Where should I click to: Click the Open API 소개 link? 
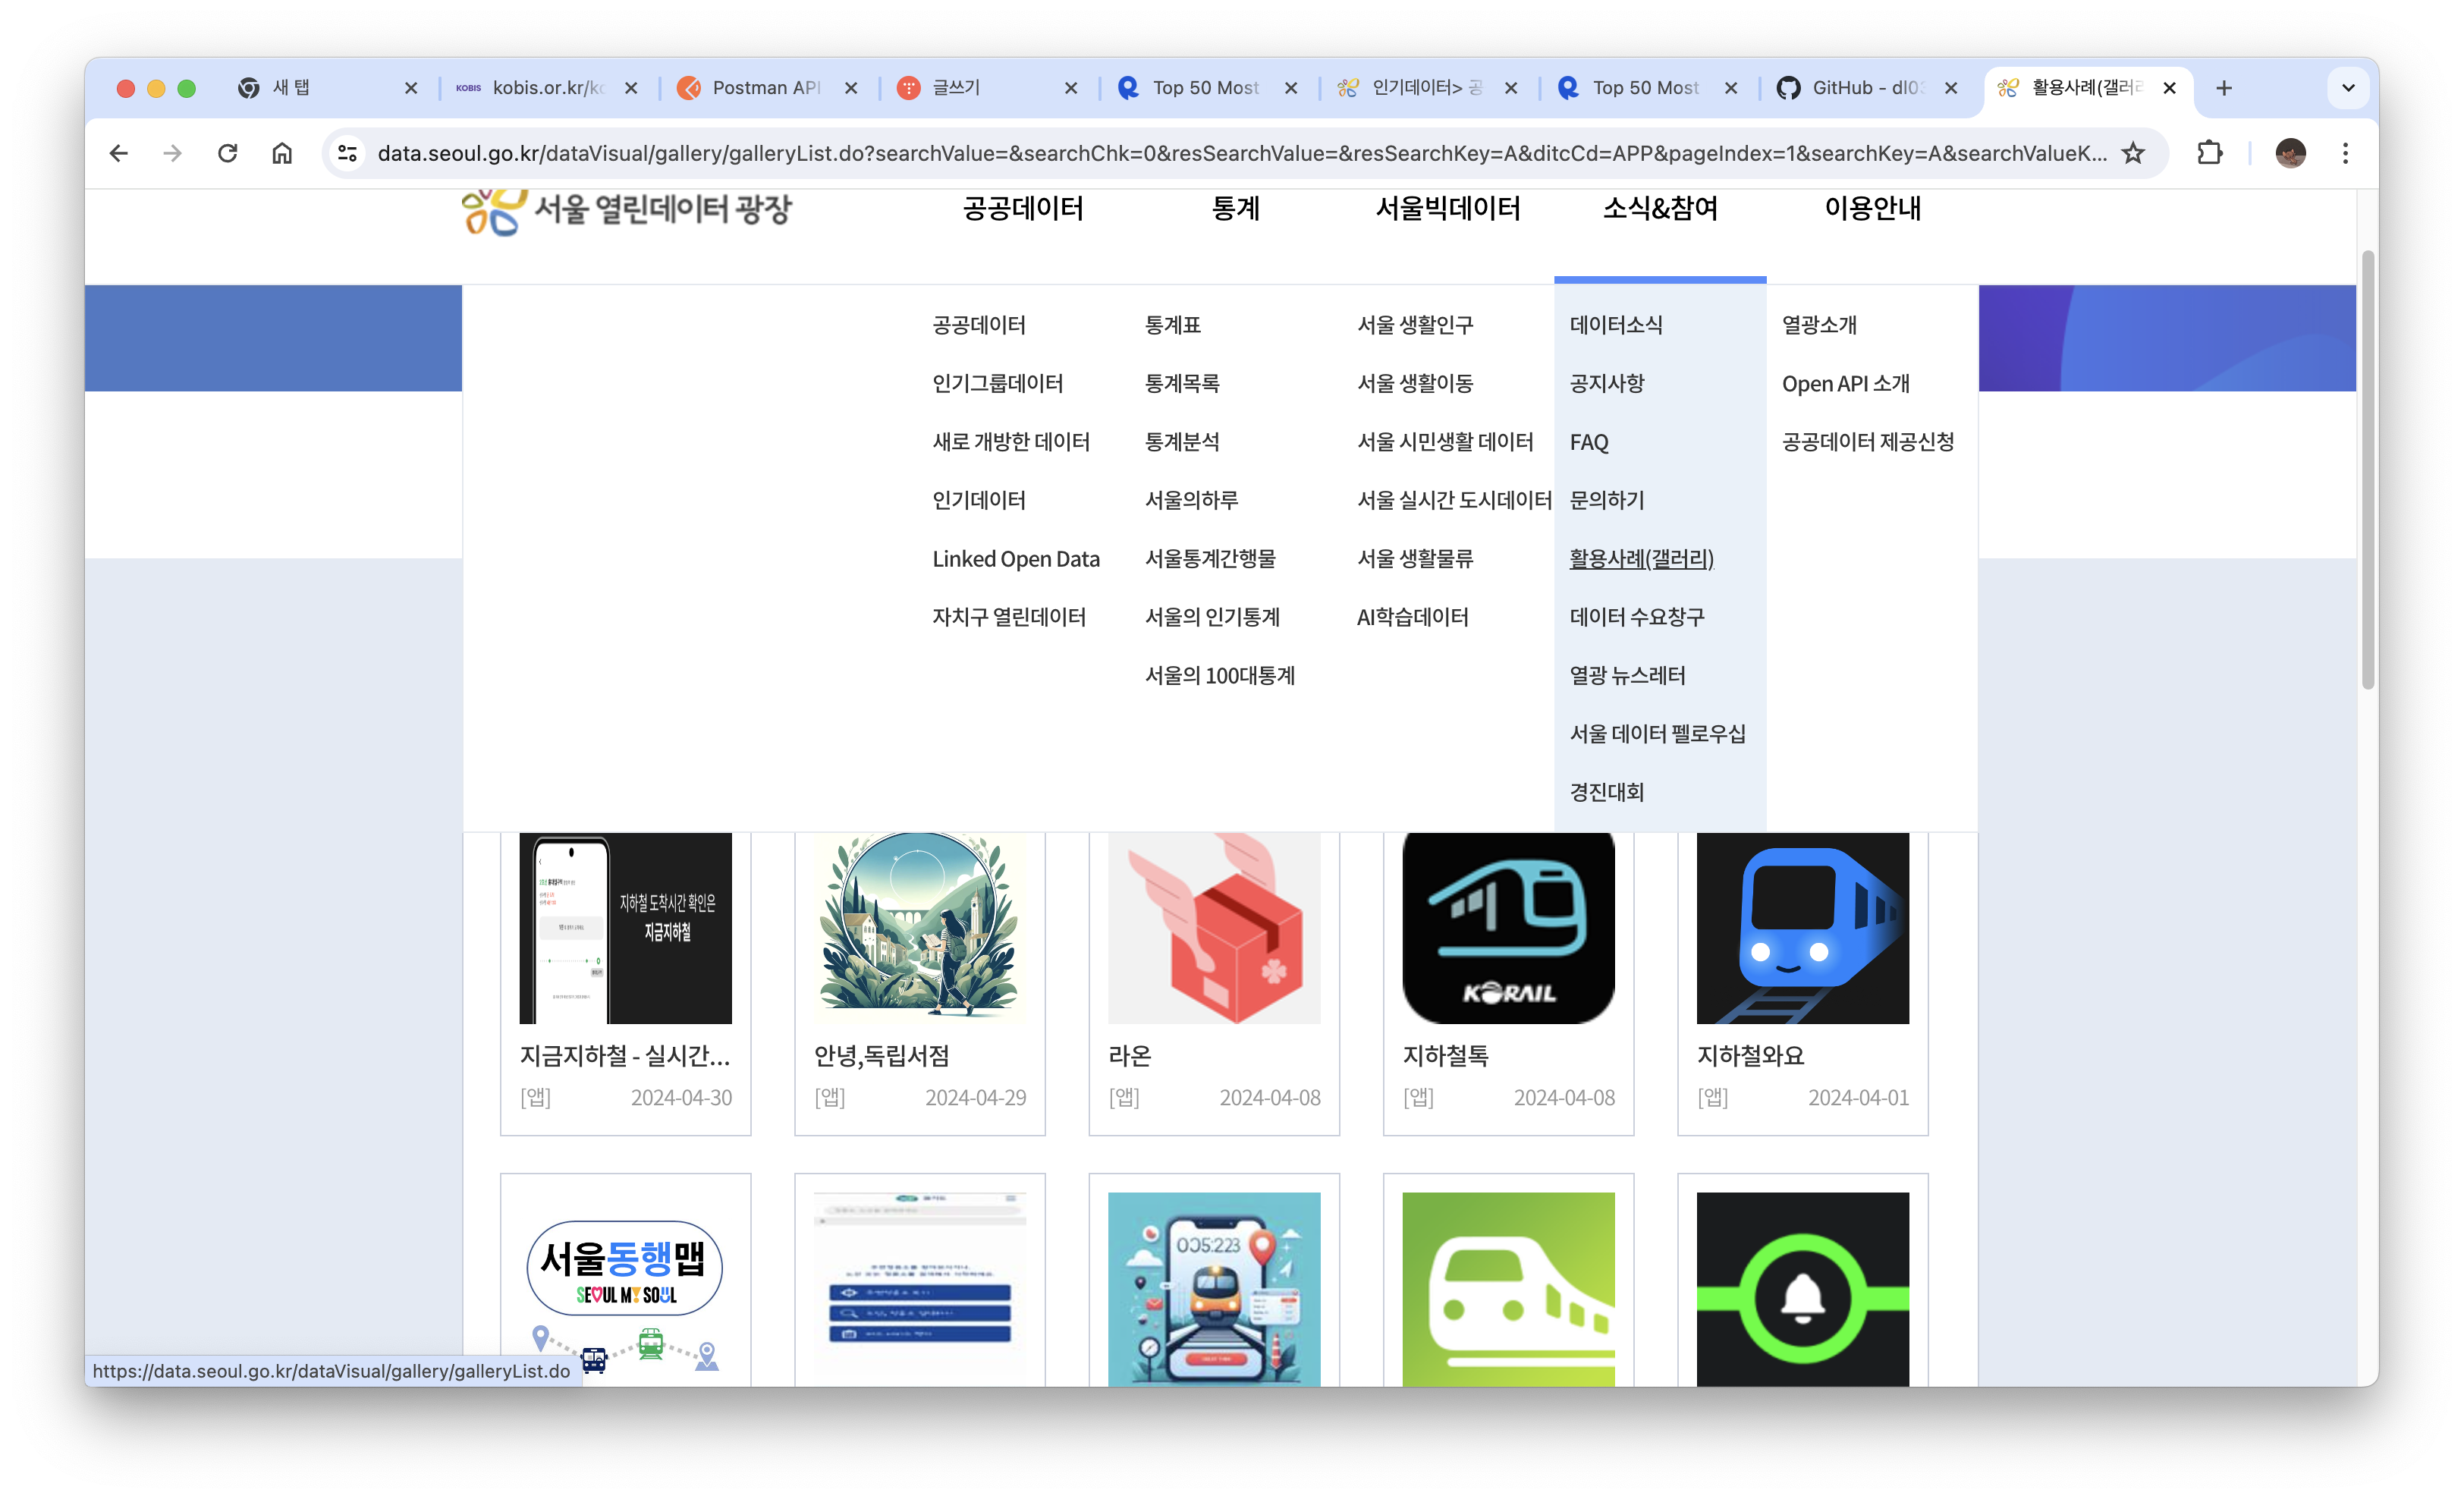[1845, 384]
